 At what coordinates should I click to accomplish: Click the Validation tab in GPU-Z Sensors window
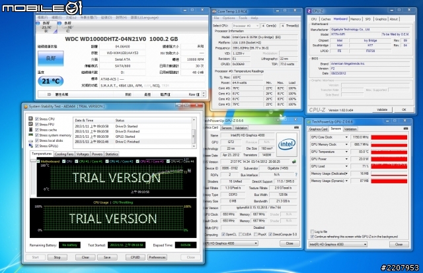click(350, 129)
